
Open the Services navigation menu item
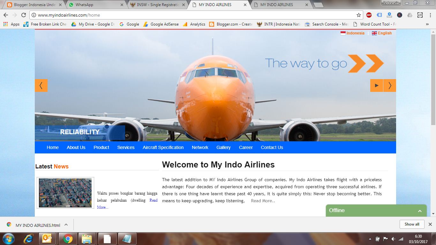click(x=126, y=147)
